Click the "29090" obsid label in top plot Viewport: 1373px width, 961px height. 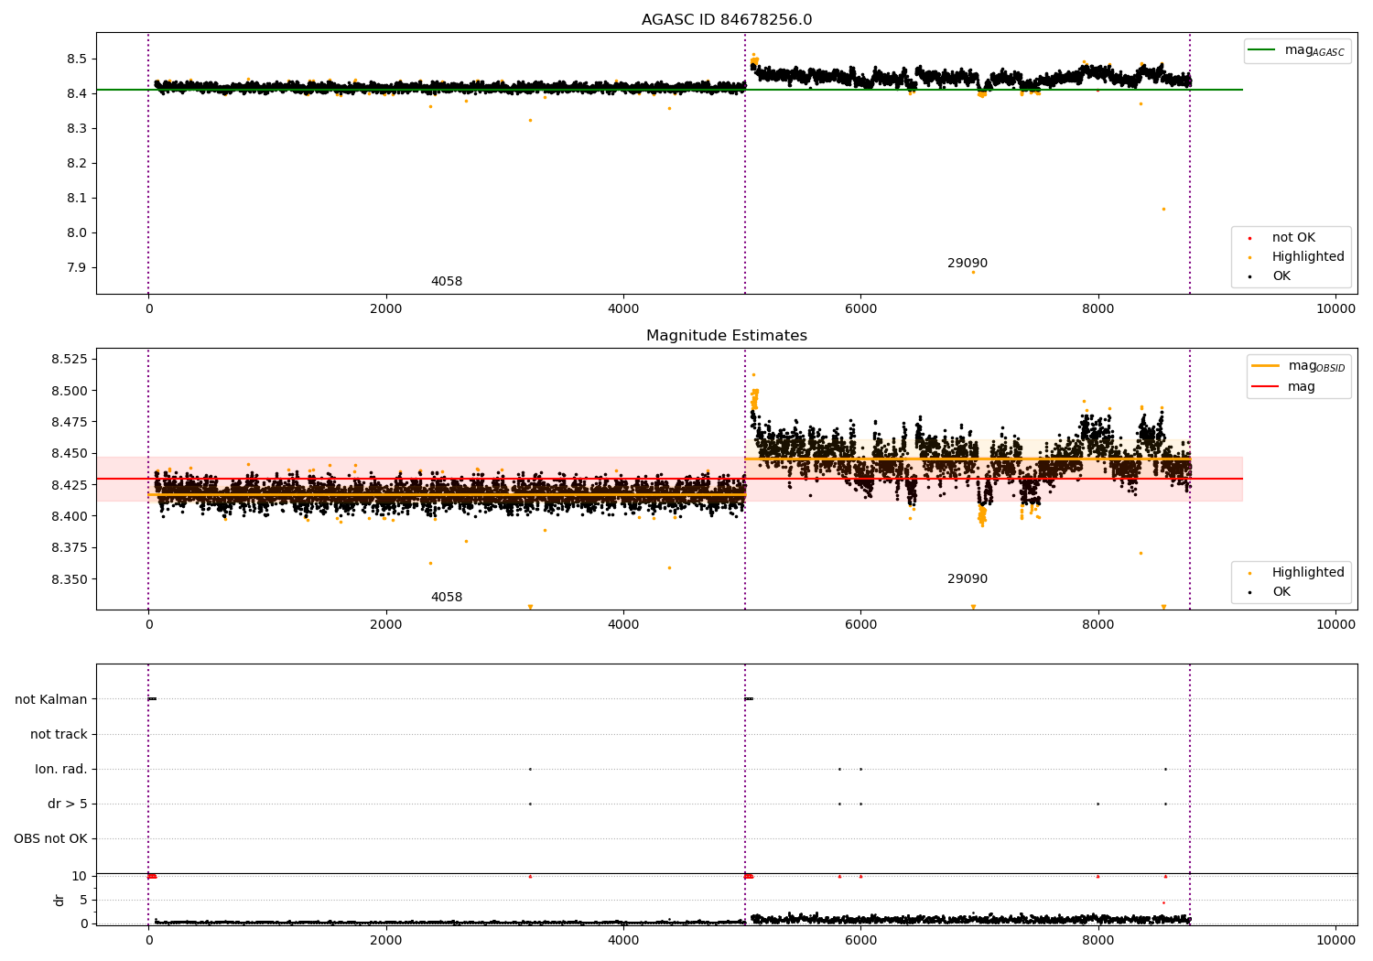(x=968, y=264)
